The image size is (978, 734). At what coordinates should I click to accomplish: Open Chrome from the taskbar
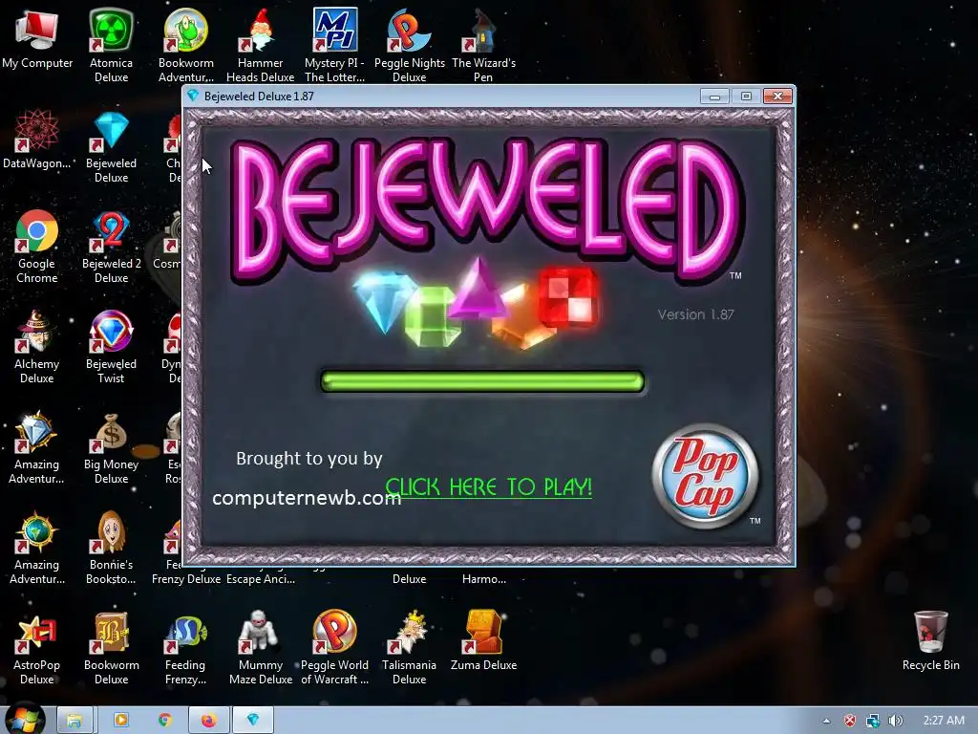[164, 721]
